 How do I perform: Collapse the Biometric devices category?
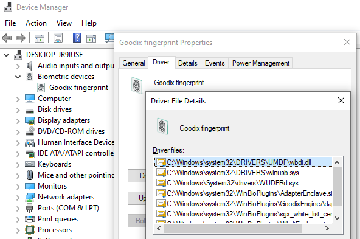tap(18, 77)
